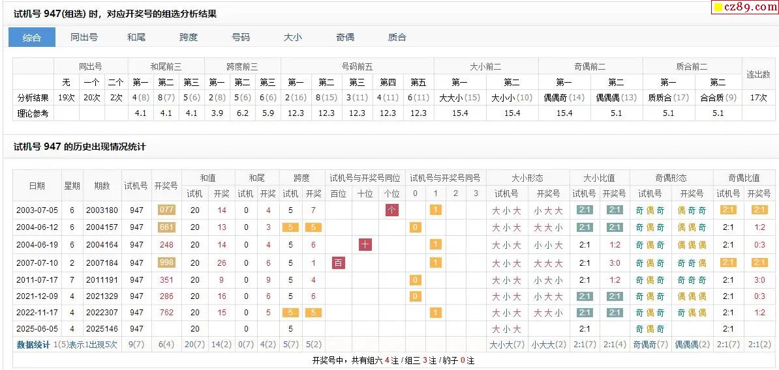
Task: Click the 19次 analysis result
Action: click(66, 98)
